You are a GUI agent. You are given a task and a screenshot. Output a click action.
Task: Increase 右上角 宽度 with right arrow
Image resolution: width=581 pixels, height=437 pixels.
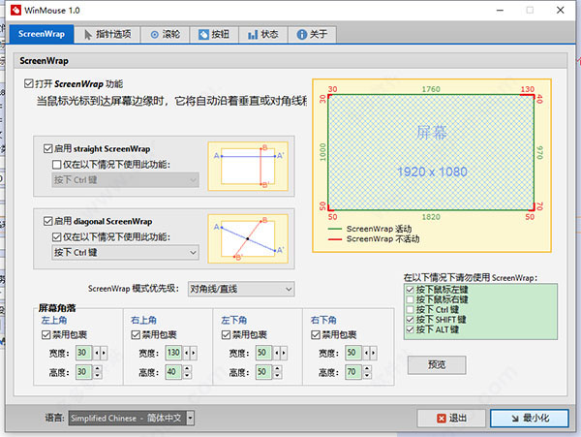click(193, 353)
